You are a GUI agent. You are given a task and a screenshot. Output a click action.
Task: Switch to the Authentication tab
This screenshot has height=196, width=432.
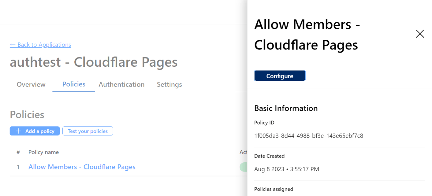click(122, 84)
